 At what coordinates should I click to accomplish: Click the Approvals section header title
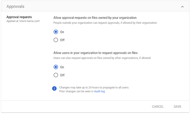[x=15, y=7]
